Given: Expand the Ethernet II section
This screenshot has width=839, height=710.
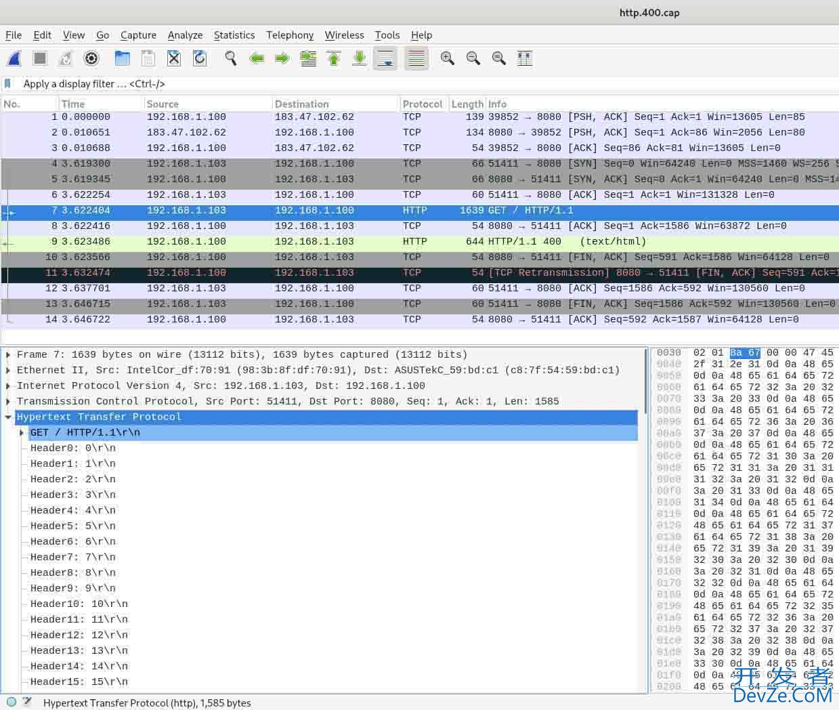Looking at the screenshot, I should [8, 370].
